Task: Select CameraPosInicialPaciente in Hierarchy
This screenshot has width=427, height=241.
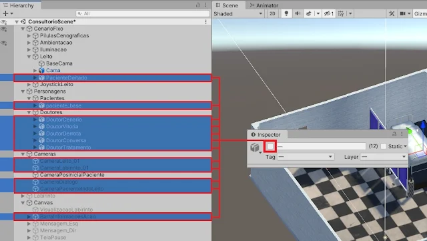Action: click(72, 175)
